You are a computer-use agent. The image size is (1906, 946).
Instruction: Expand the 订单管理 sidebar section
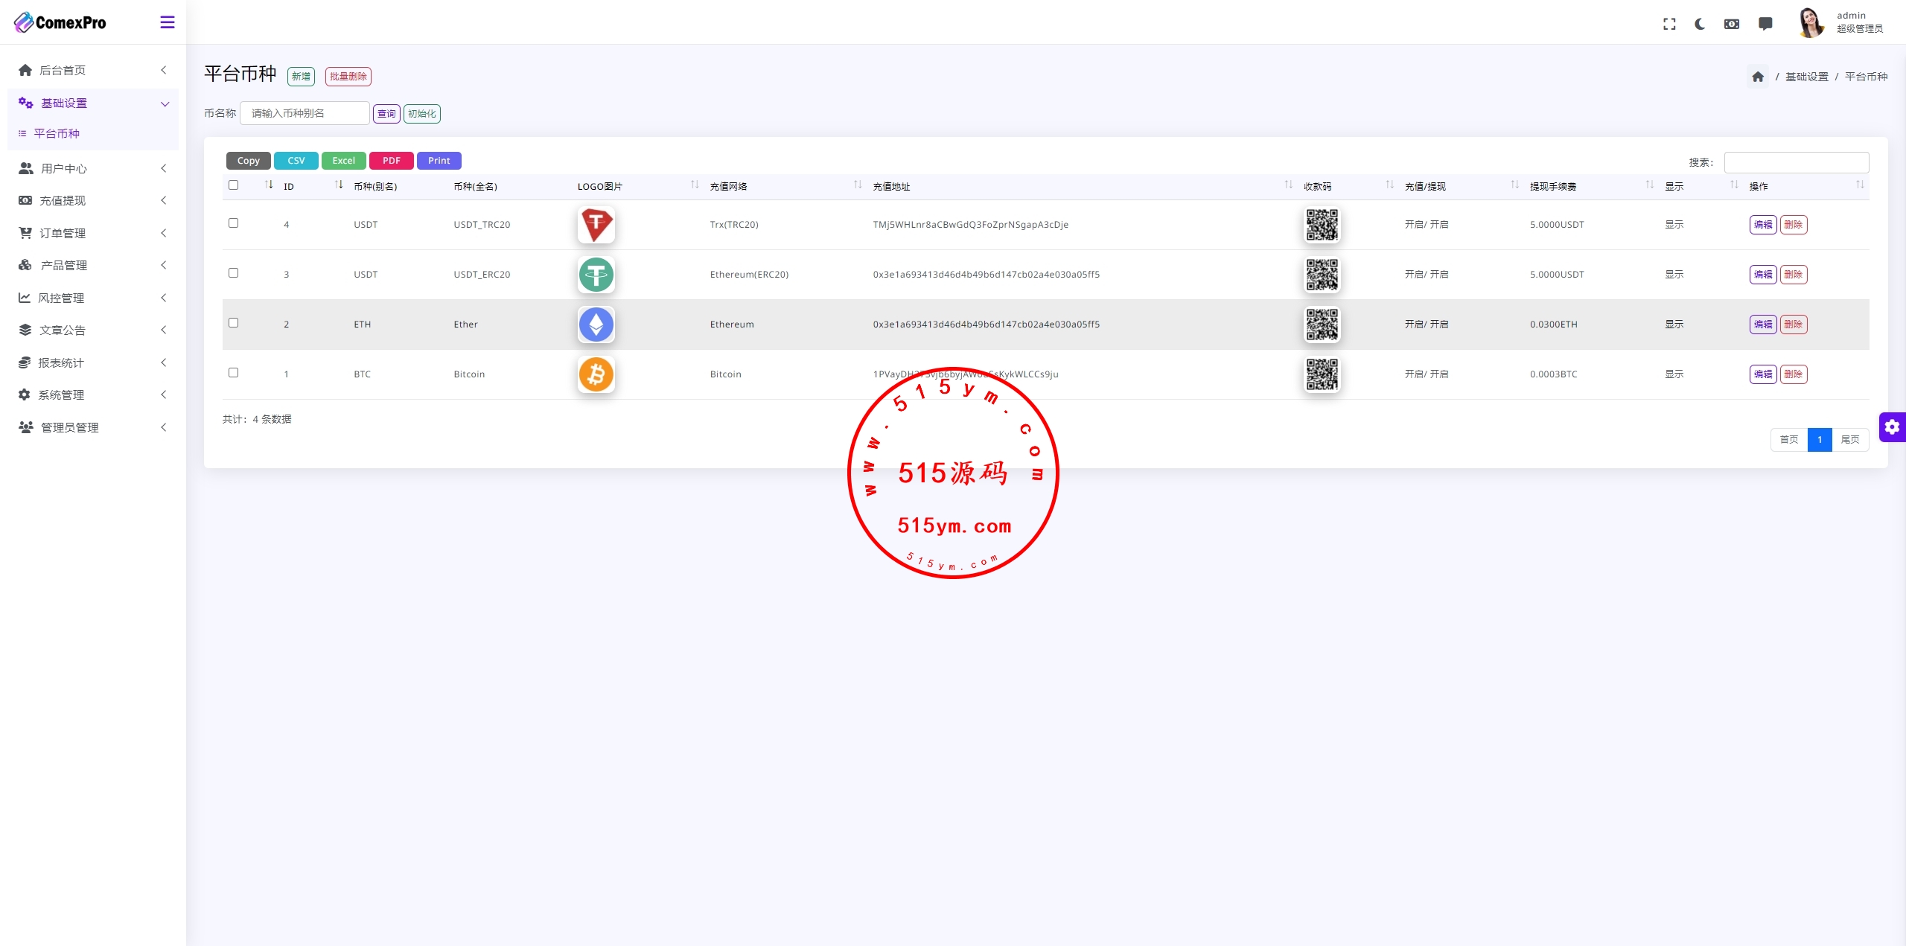63,234
